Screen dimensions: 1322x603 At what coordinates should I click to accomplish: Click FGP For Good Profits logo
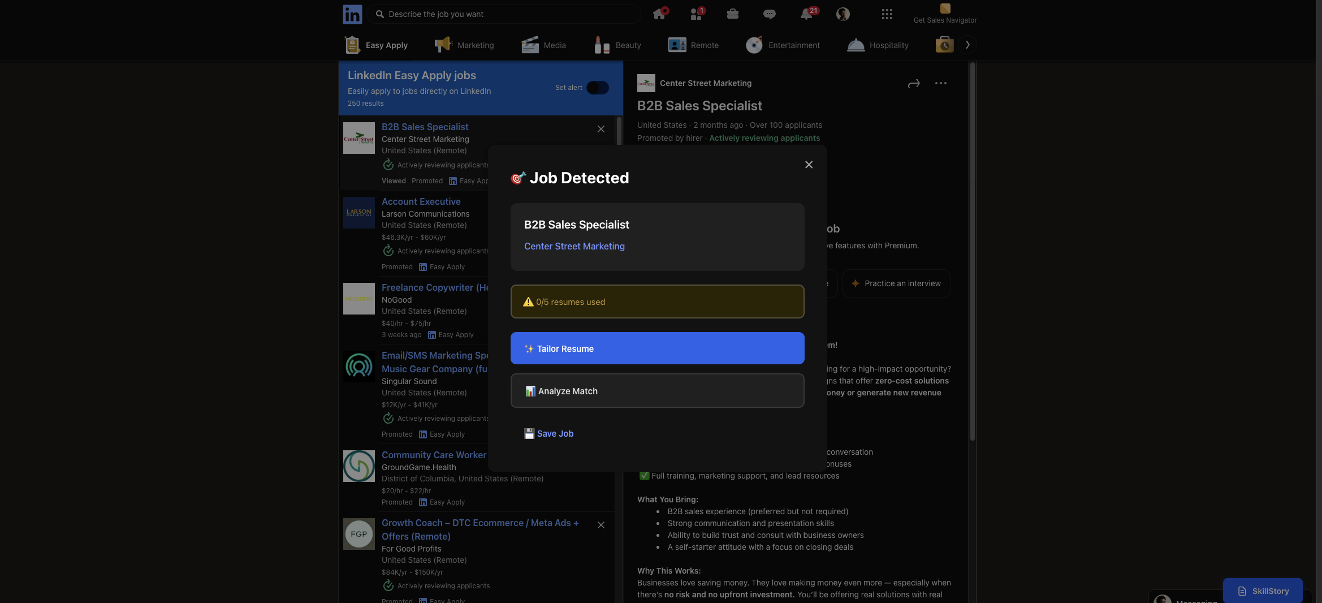tap(359, 534)
